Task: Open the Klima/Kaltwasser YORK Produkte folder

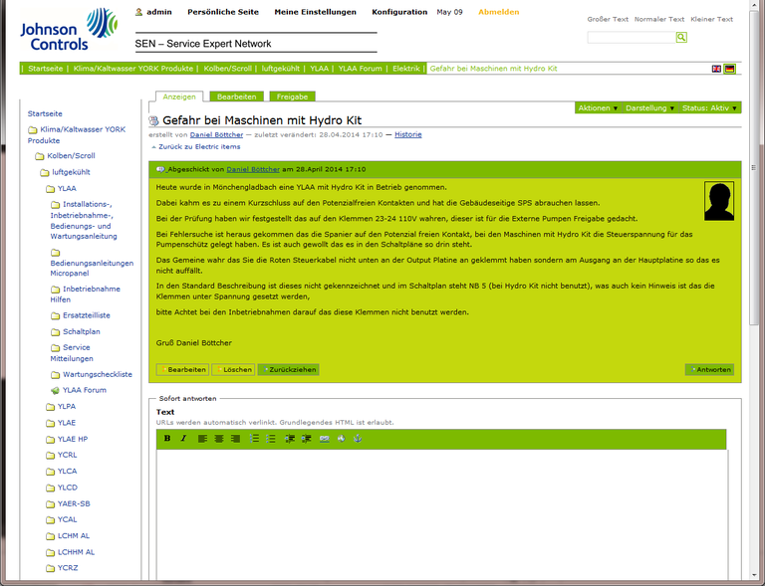Action: [77, 135]
